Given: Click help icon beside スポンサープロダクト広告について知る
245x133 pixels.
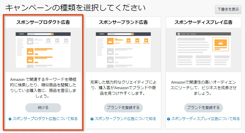Looking at the screenshot, I should (10, 119).
